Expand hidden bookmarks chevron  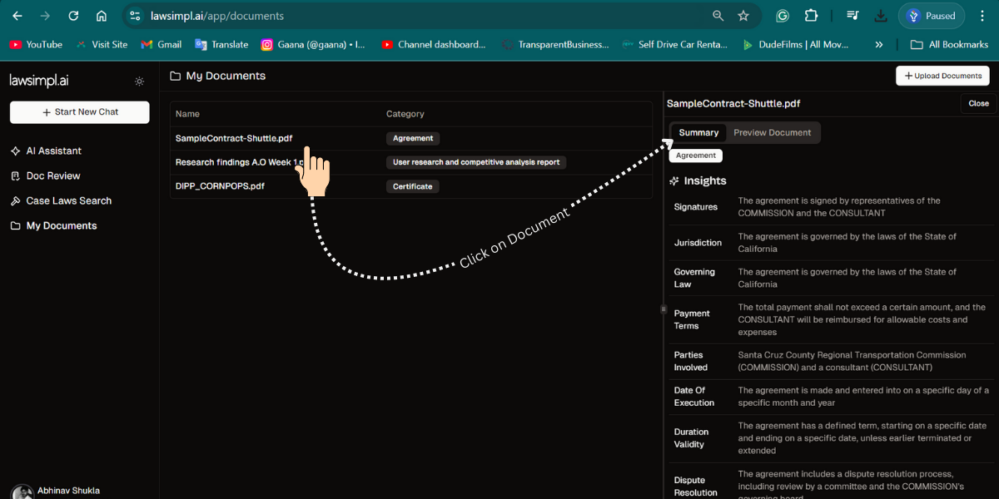[x=879, y=45]
